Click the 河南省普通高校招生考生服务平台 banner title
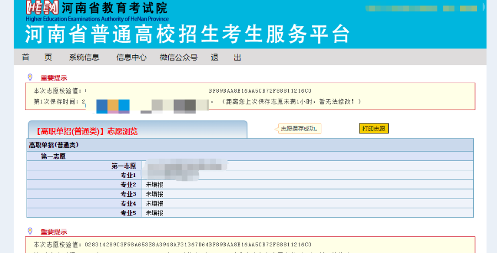The width and height of the screenshot is (497, 253). tap(188, 34)
